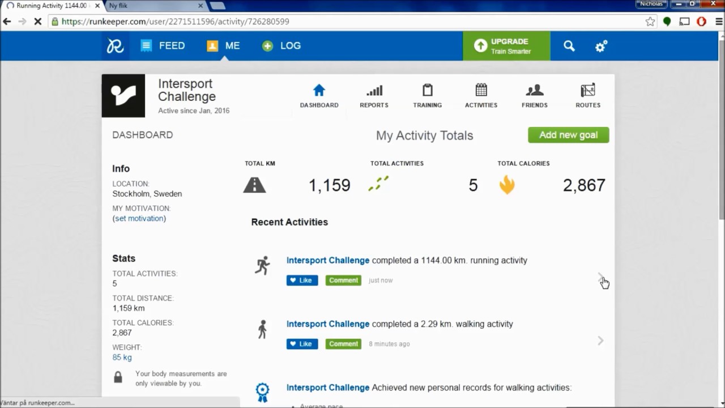Click the just now timestamp

381,280
